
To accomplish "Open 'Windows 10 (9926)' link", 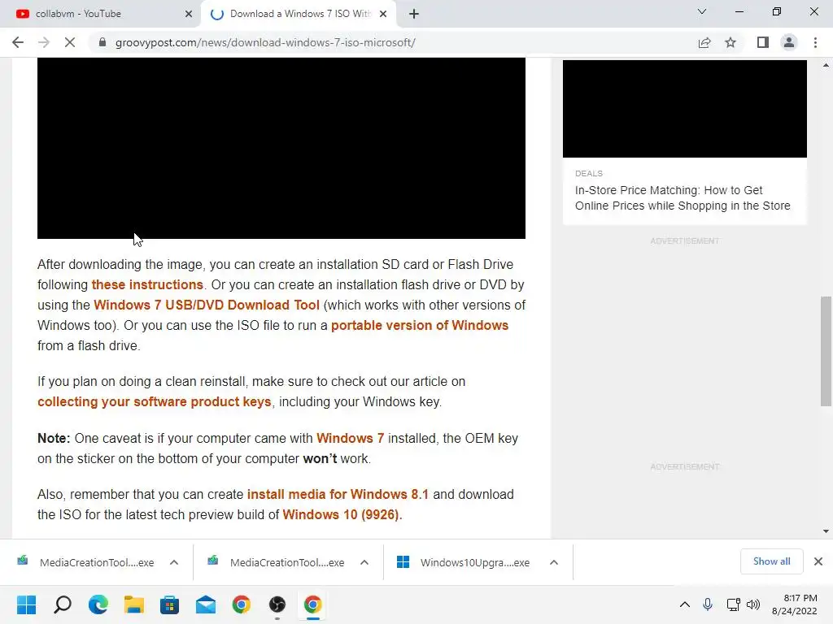I will pos(342,514).
